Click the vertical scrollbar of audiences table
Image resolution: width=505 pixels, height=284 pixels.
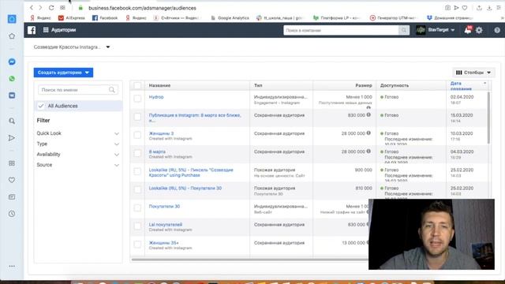[x=488, y=118]
